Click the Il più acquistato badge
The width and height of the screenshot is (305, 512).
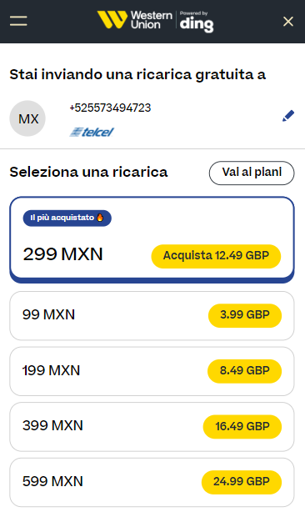[67, 218]
